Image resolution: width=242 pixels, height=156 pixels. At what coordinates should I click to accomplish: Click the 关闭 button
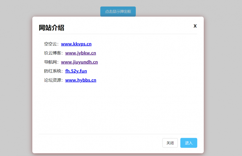click(x=170, y=143)
